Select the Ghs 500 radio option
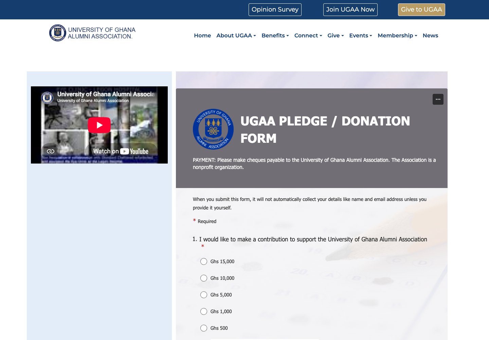Image resolution: width=489 pixels, height=340 pixels. pyautogui.click(x=204, y=328)
